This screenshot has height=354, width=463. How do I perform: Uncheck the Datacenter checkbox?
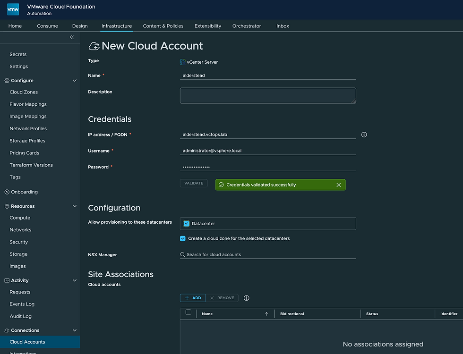tap(186, 224)
